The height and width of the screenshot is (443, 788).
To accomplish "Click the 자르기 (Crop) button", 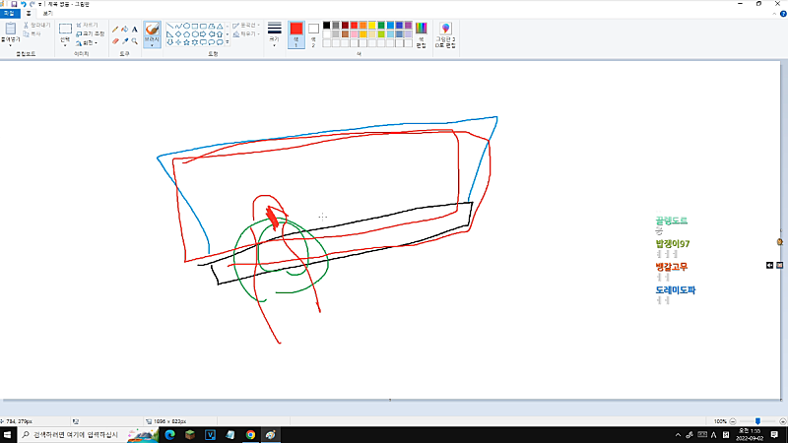I will pyautogui.click(x=87, y=26).
